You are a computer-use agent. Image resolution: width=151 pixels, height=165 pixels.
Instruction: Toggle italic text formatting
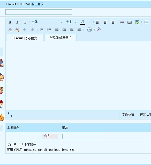click(17, 22)
